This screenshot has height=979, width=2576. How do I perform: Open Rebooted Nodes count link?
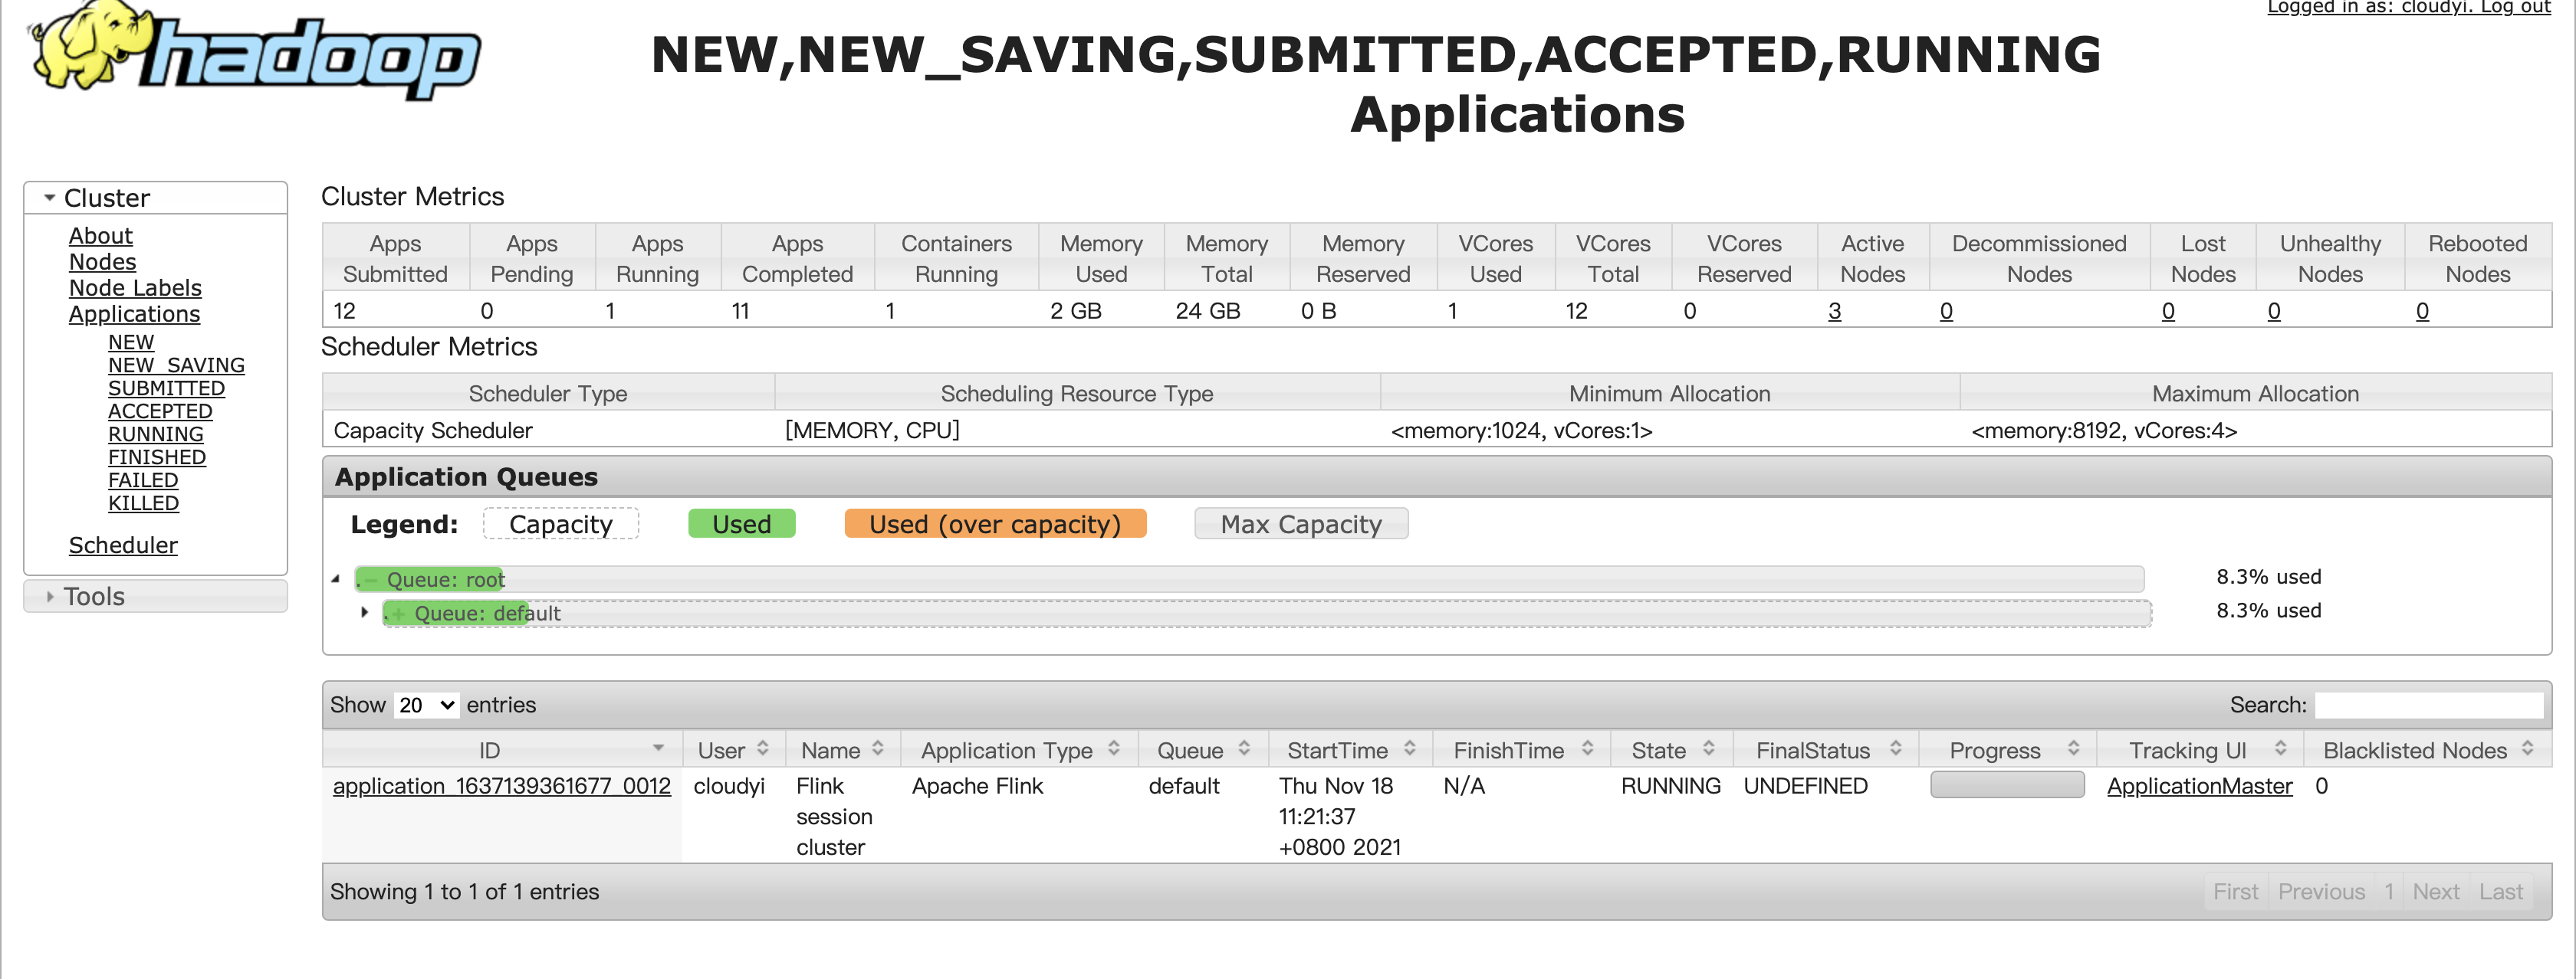2422,311
